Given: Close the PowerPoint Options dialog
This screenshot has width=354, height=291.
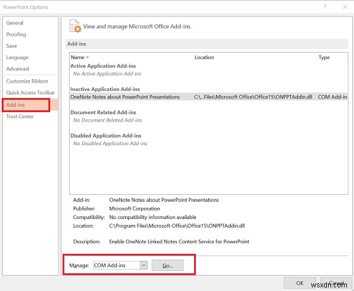Looking at the screenshot, I should click(x=345, y=6).
